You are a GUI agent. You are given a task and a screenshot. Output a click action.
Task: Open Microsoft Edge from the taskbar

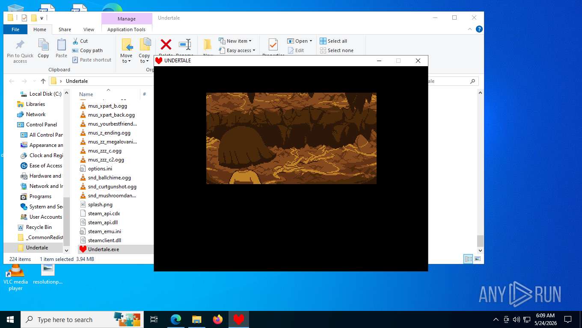175,319
